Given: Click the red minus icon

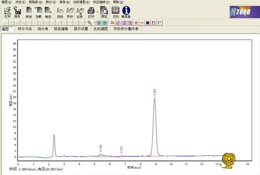Looking at the screenshot, I should click(x=142, y=23).
